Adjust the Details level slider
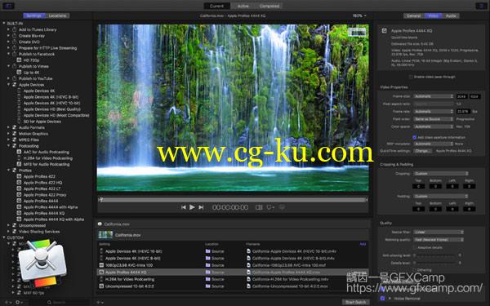Screen dimensions: 490x306 [434, 263]
